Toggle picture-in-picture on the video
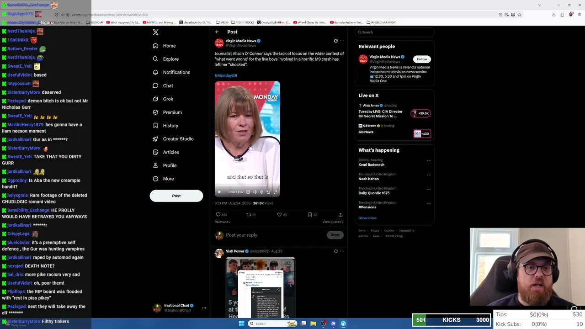Viewport: 585px width, 329px height. 268,192
